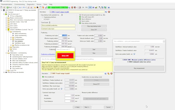This screenshot has width=175, height=110.
Task: Click the home icon in the toolbar
Action: click(x=4, y=8)
